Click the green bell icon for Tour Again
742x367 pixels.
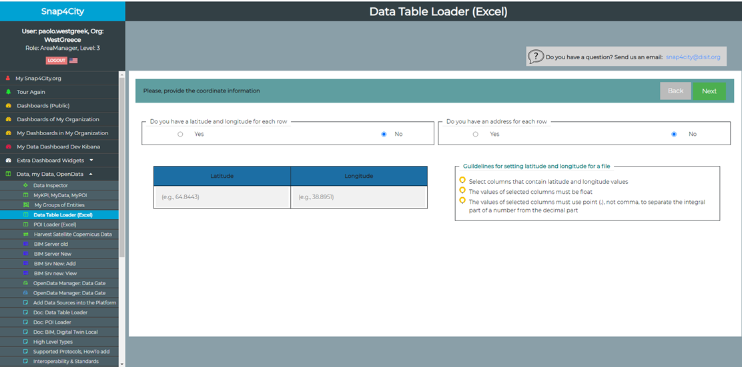click(x=8, y=92)
